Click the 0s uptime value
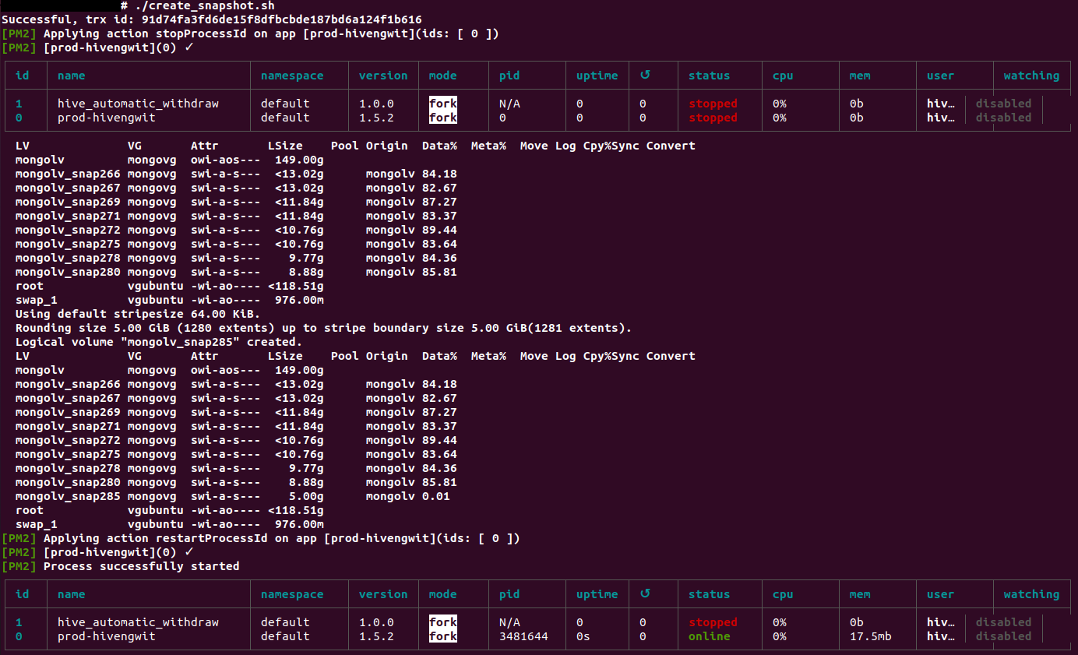 (x=583, y=636)
